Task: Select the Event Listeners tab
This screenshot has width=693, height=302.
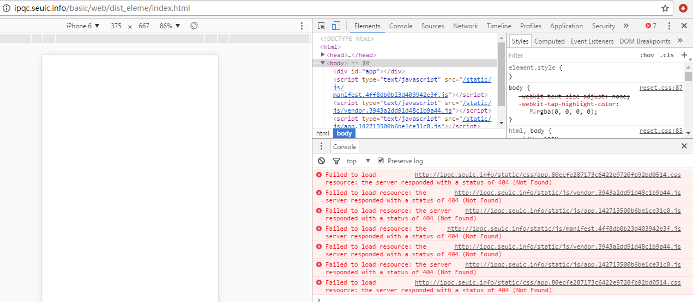Action: [592, 41]
